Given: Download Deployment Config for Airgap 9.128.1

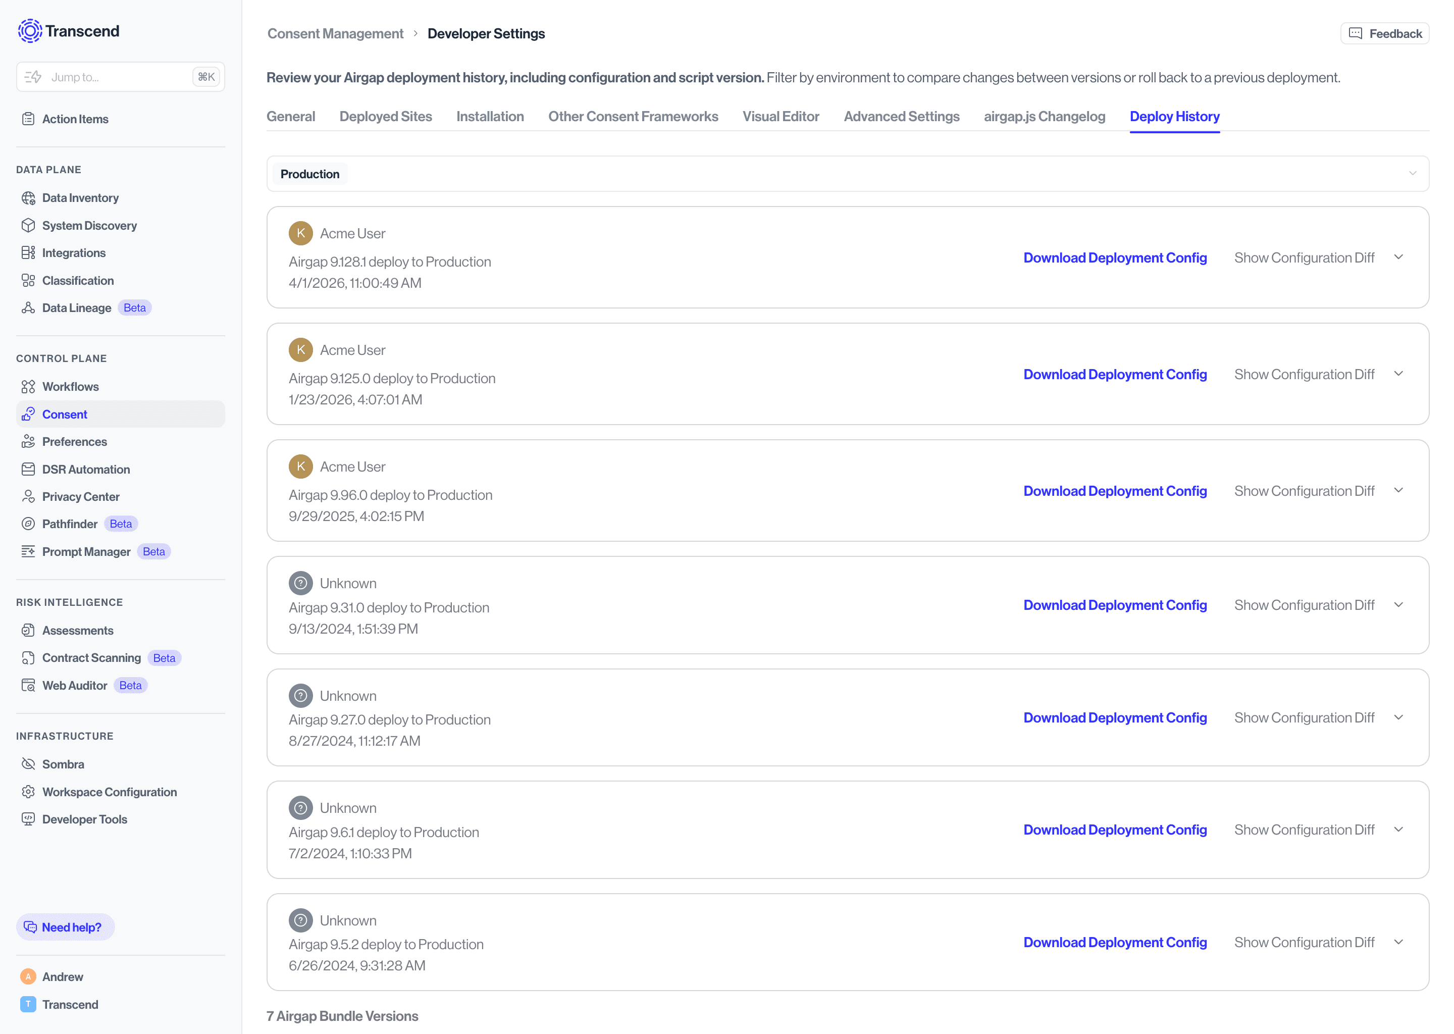Looking at the screenshot, I should pyautogui.click(x=1115, y=258).
